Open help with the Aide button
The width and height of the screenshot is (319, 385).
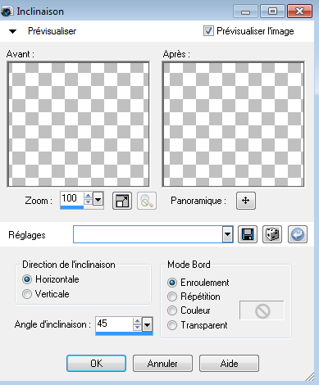[229, 364]
